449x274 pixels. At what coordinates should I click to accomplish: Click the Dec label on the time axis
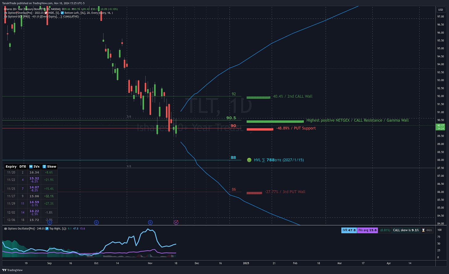tap(197, 263)
